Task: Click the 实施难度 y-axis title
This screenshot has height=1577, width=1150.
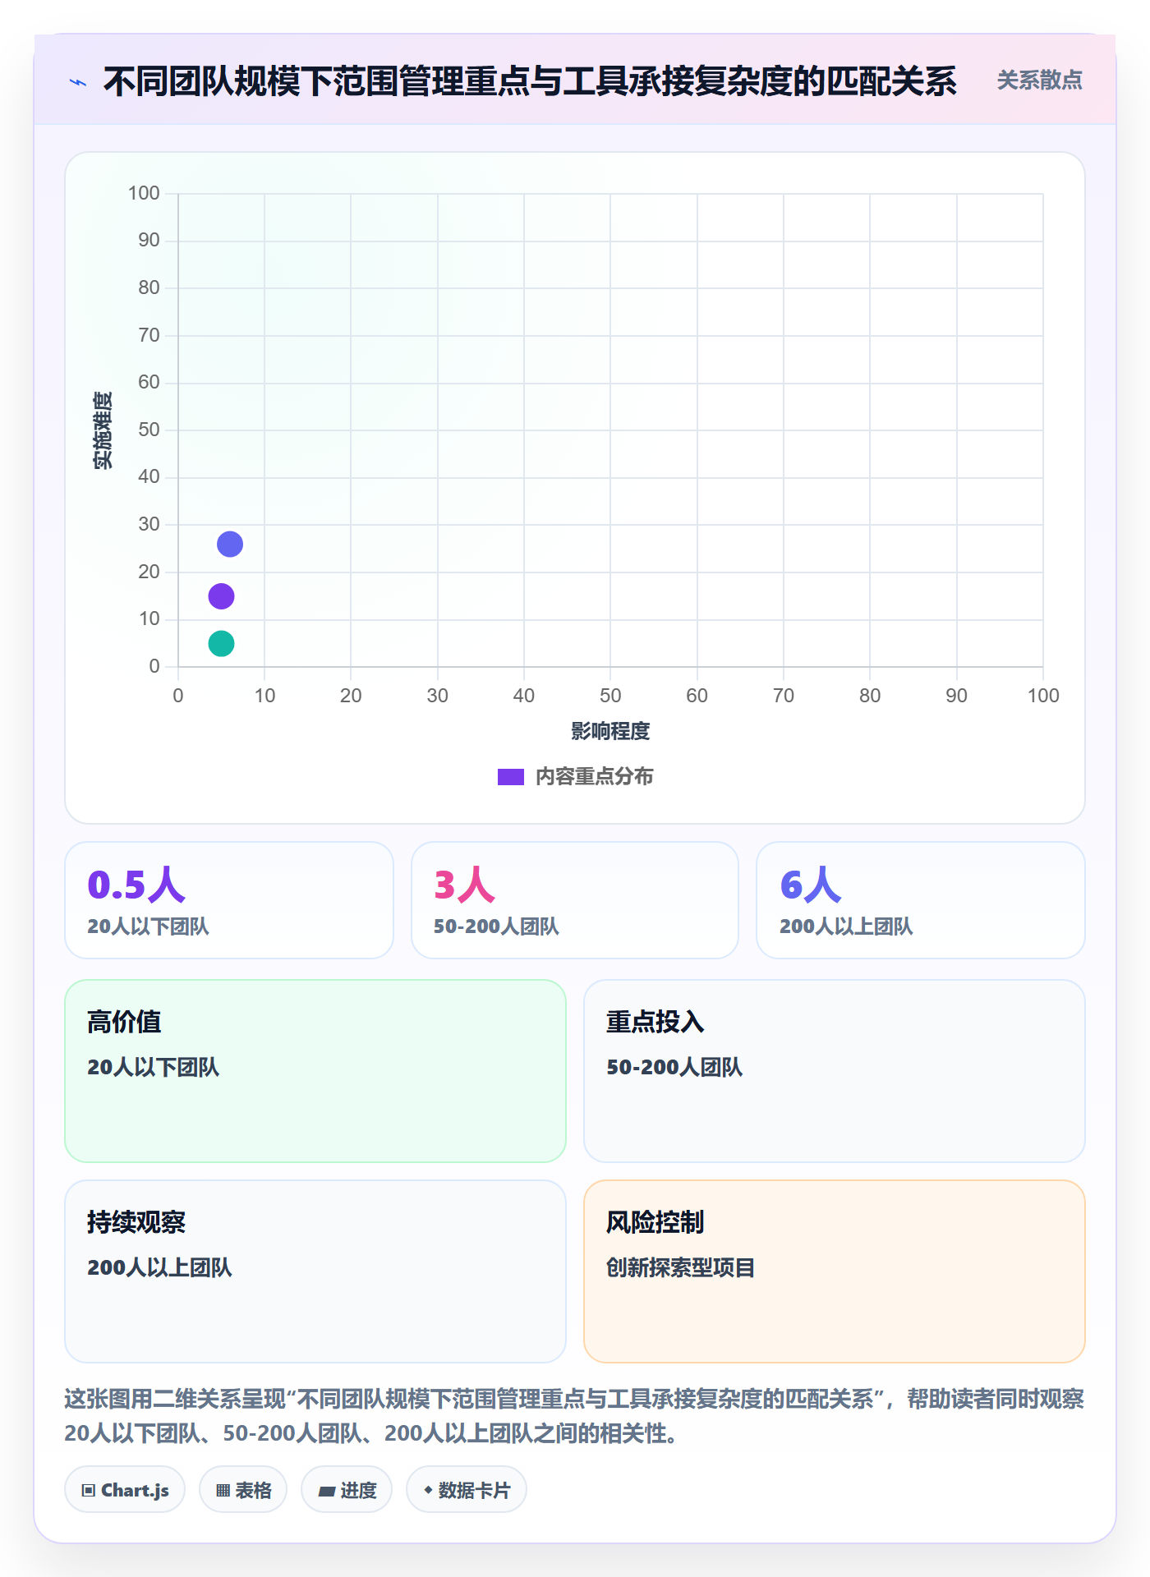Action: click(103, 430)
